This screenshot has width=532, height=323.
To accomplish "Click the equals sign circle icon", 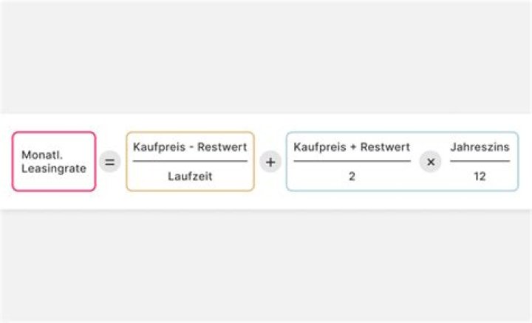I will tap(109, 162).
